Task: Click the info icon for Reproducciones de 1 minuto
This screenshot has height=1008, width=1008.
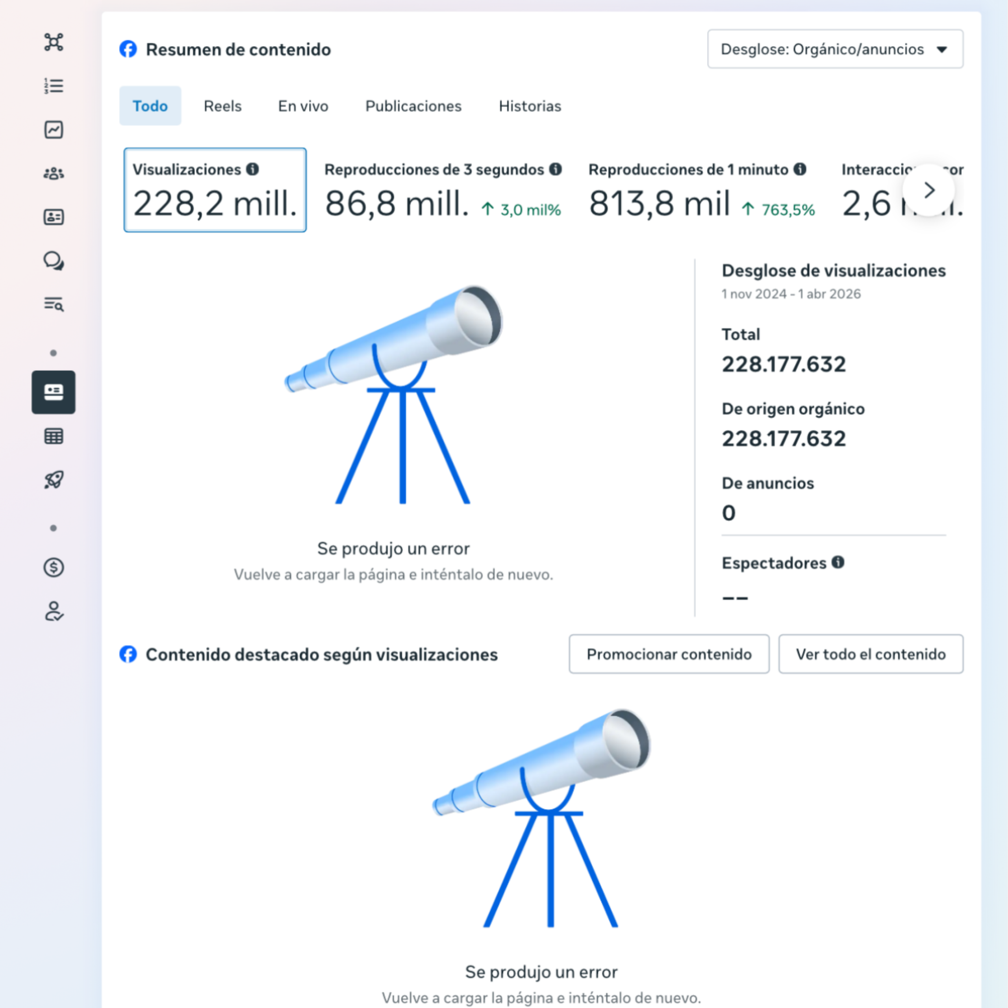Action: tap(800, 169)
